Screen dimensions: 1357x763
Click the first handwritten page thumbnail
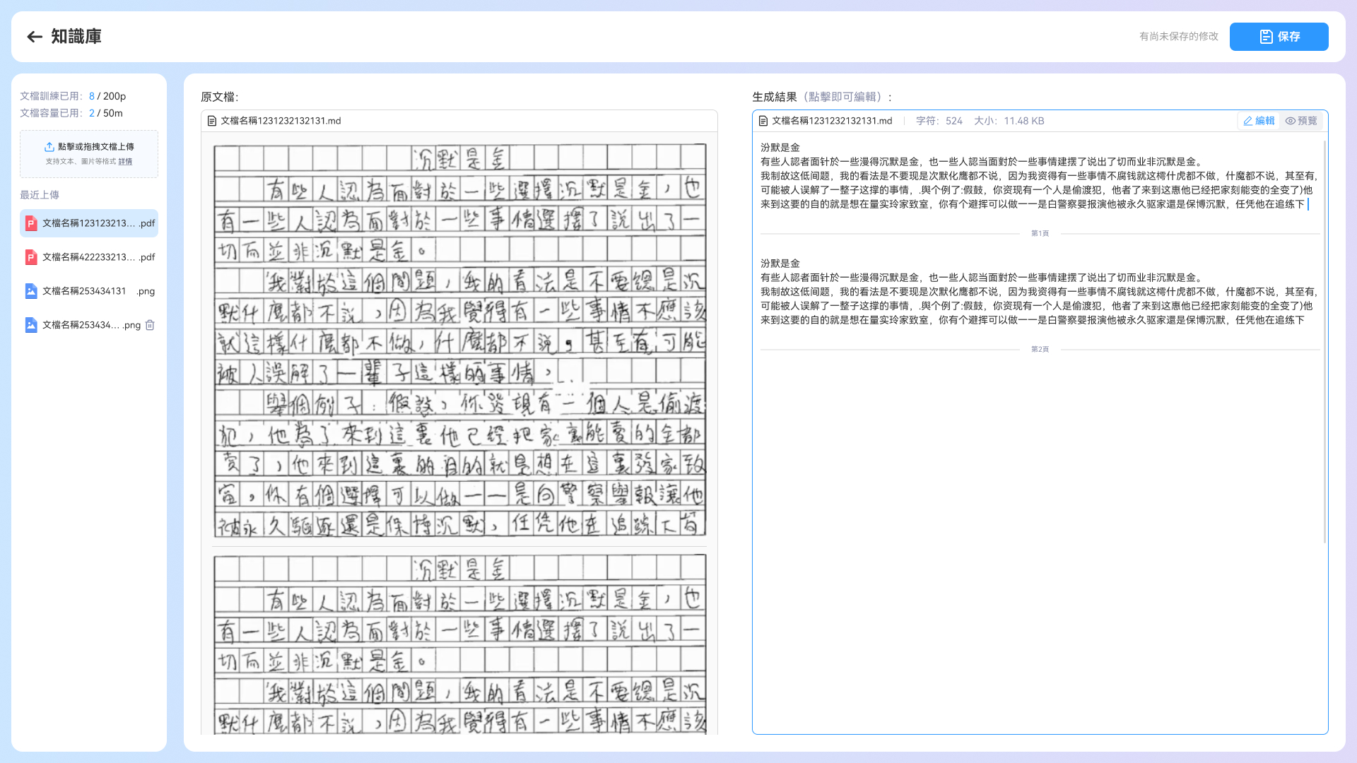tap(459, 340)
